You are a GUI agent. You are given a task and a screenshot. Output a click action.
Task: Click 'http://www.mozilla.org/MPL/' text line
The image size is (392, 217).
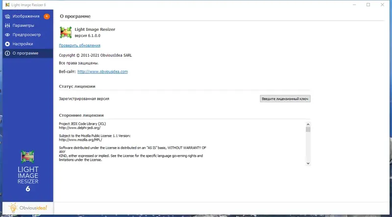pyautogui.click(x=80, y=140)
